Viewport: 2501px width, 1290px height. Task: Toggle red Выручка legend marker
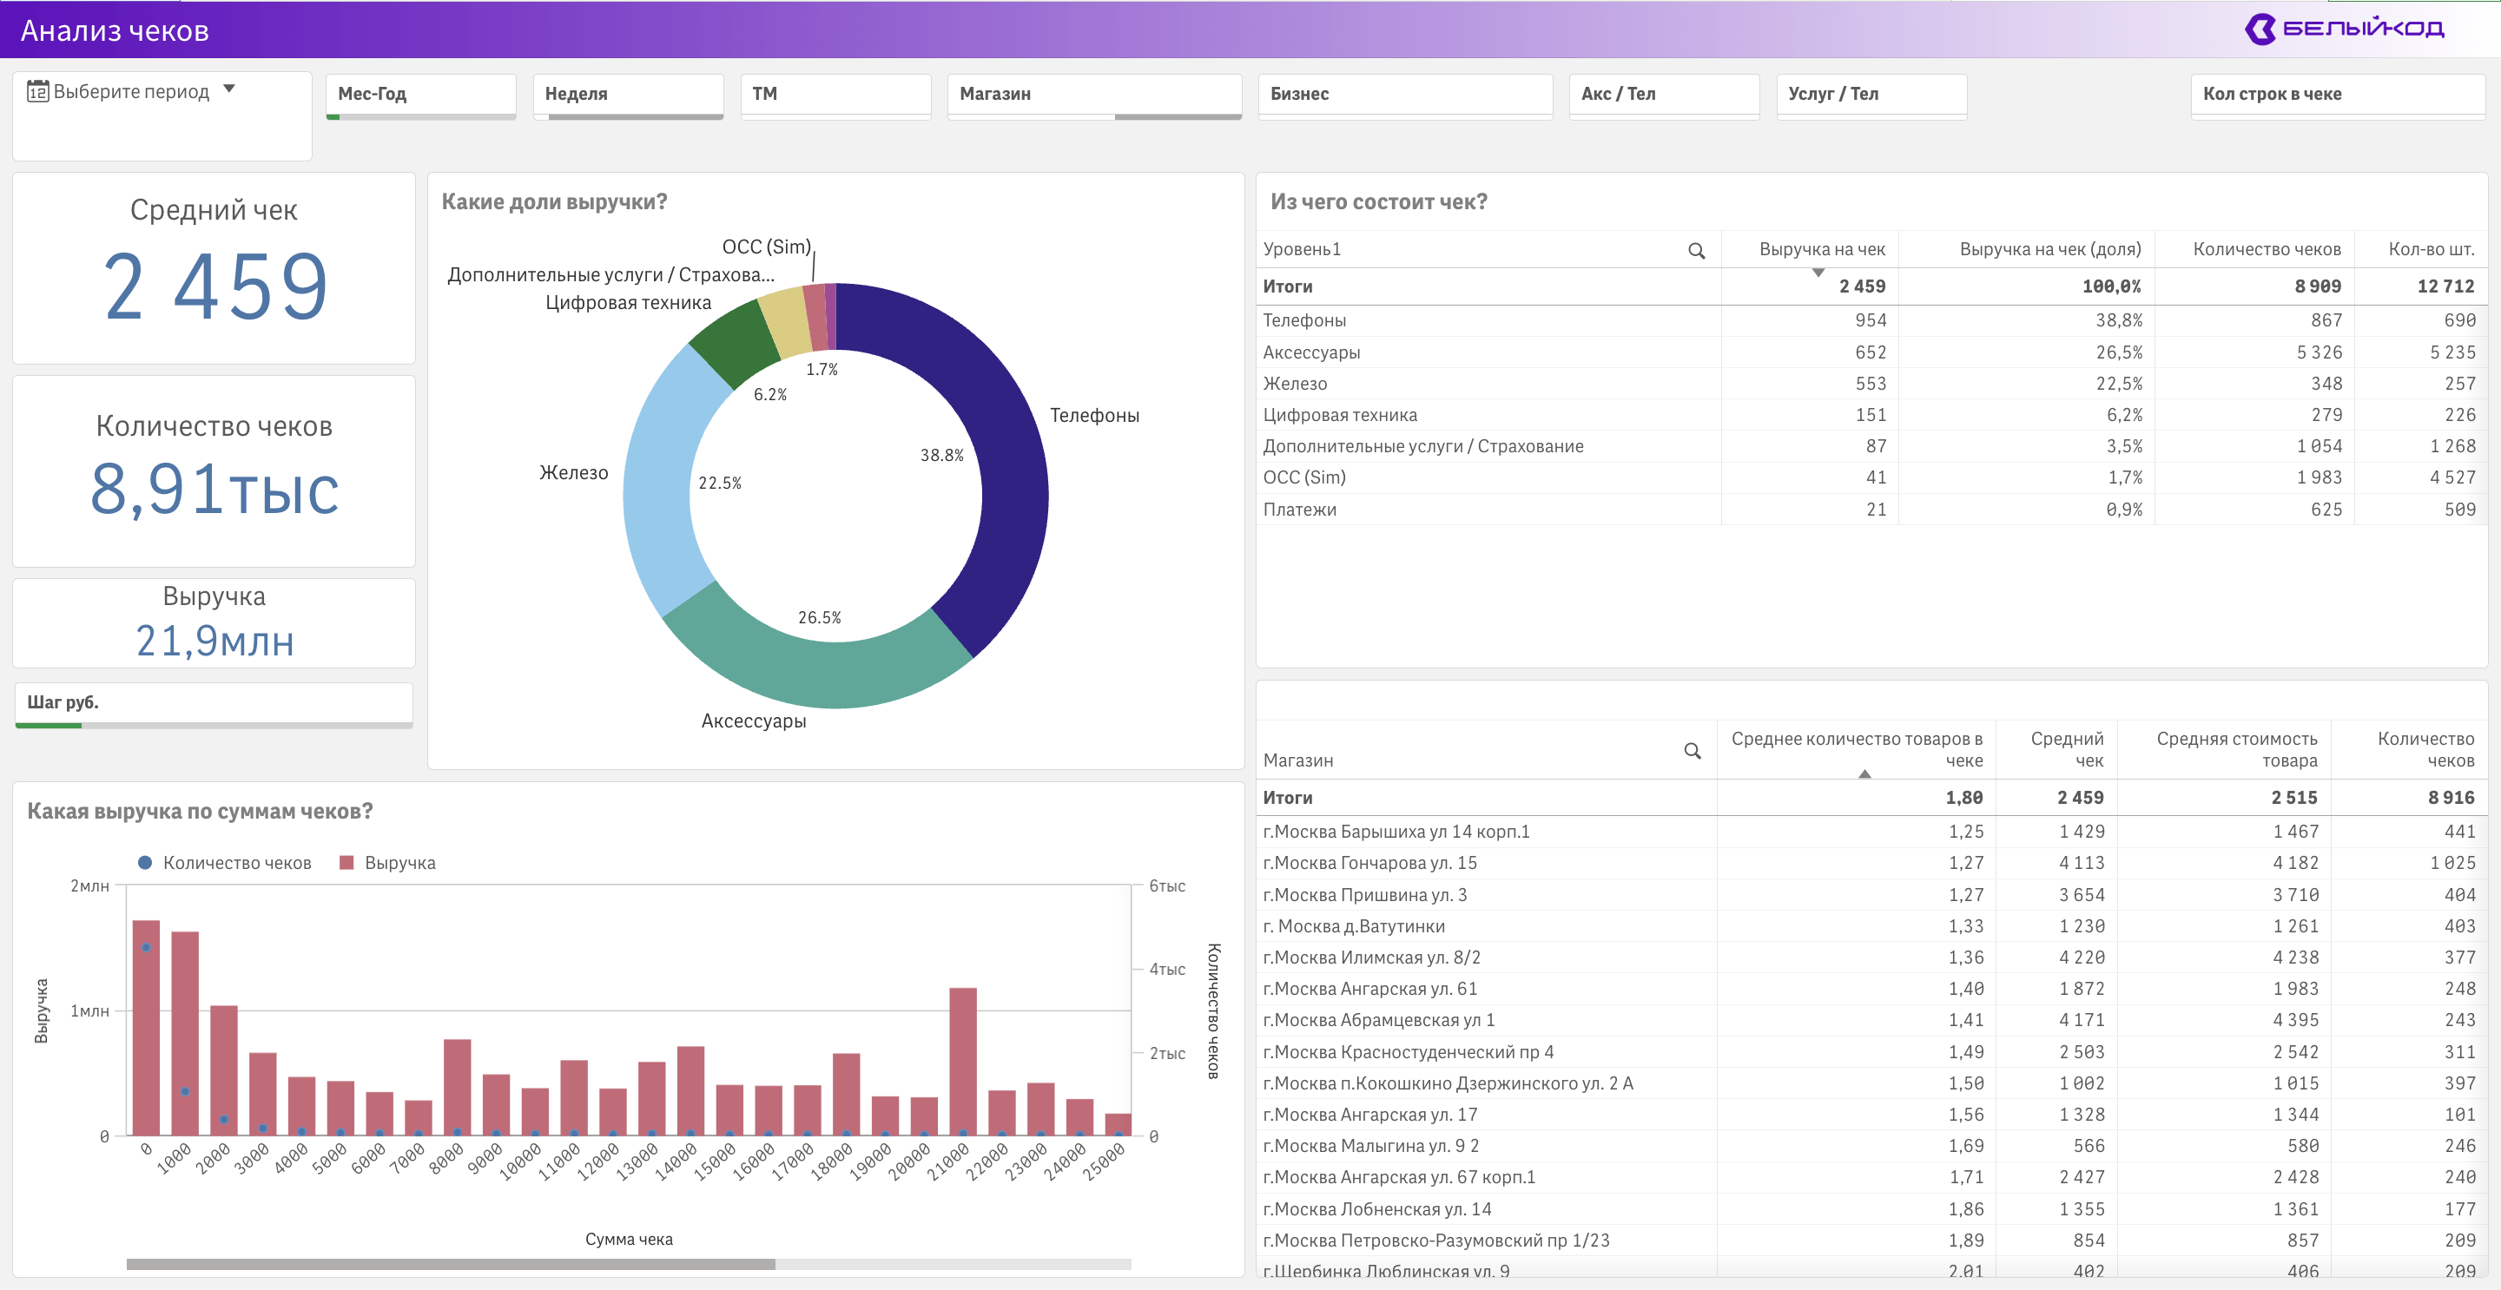click(x=346, y=862)
